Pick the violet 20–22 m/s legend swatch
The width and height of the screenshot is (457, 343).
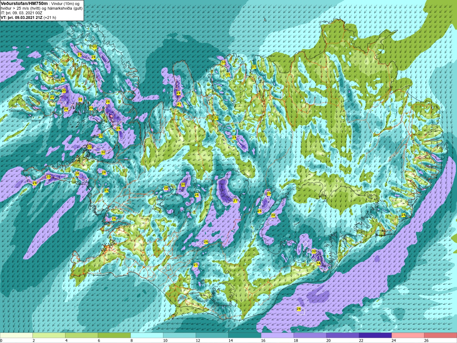[343, 335]
